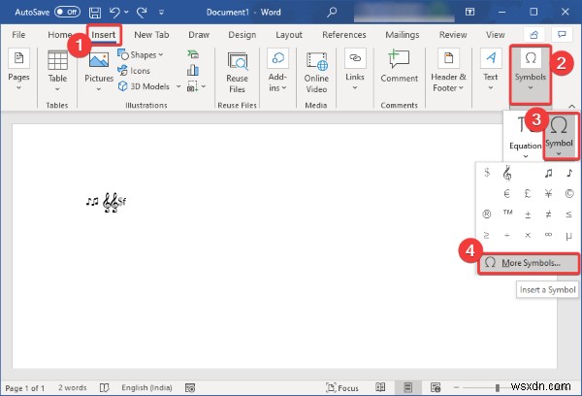
Task: Open the Layout tab
Action: click(289, 35)
